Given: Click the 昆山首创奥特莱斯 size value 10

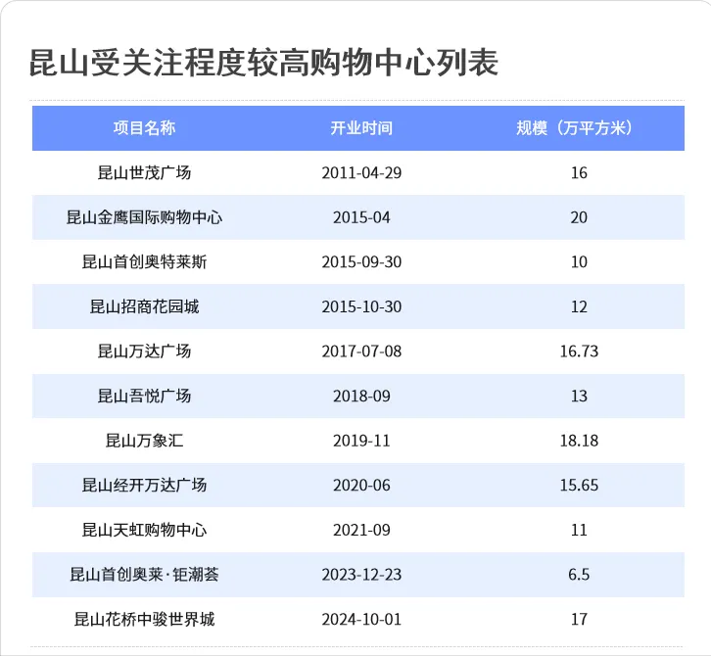Looking at the screenshot, I should [x=579, y=261].
